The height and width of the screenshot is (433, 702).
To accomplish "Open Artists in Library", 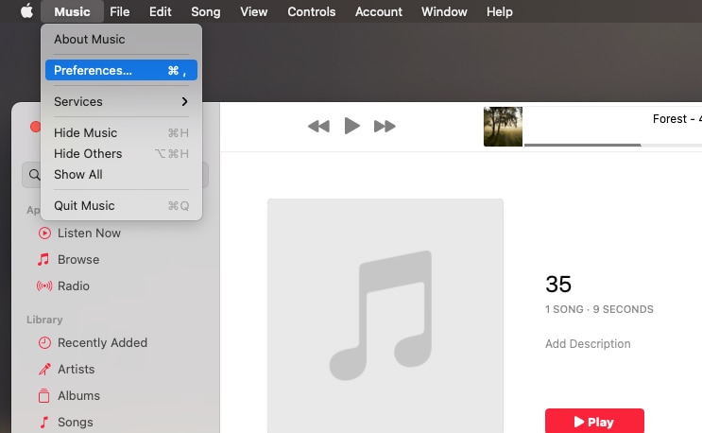I will [77, 369].
